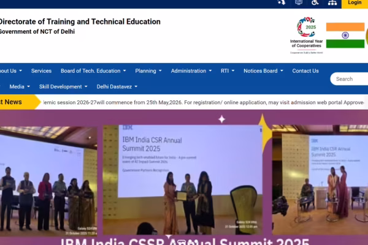Click the International Year of Cooperatives logo
This screenshot has width=368, height=245.
[x=306, y=35]
